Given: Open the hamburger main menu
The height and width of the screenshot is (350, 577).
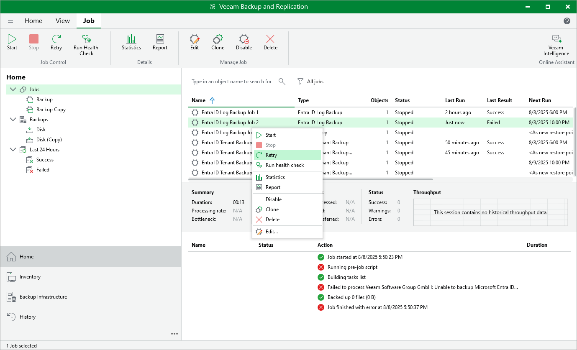Looking at the screenshot, I should (x=10, y=21).
